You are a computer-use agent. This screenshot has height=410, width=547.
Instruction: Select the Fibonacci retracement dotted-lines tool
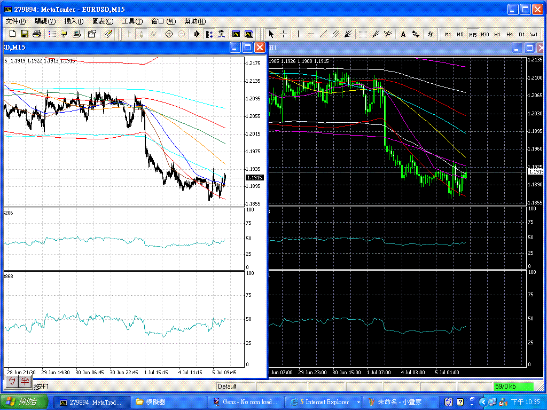coord(363,34)
